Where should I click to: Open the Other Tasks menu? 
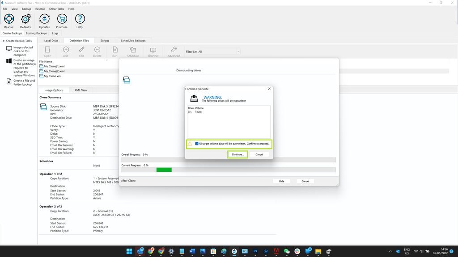pos(56,8)
